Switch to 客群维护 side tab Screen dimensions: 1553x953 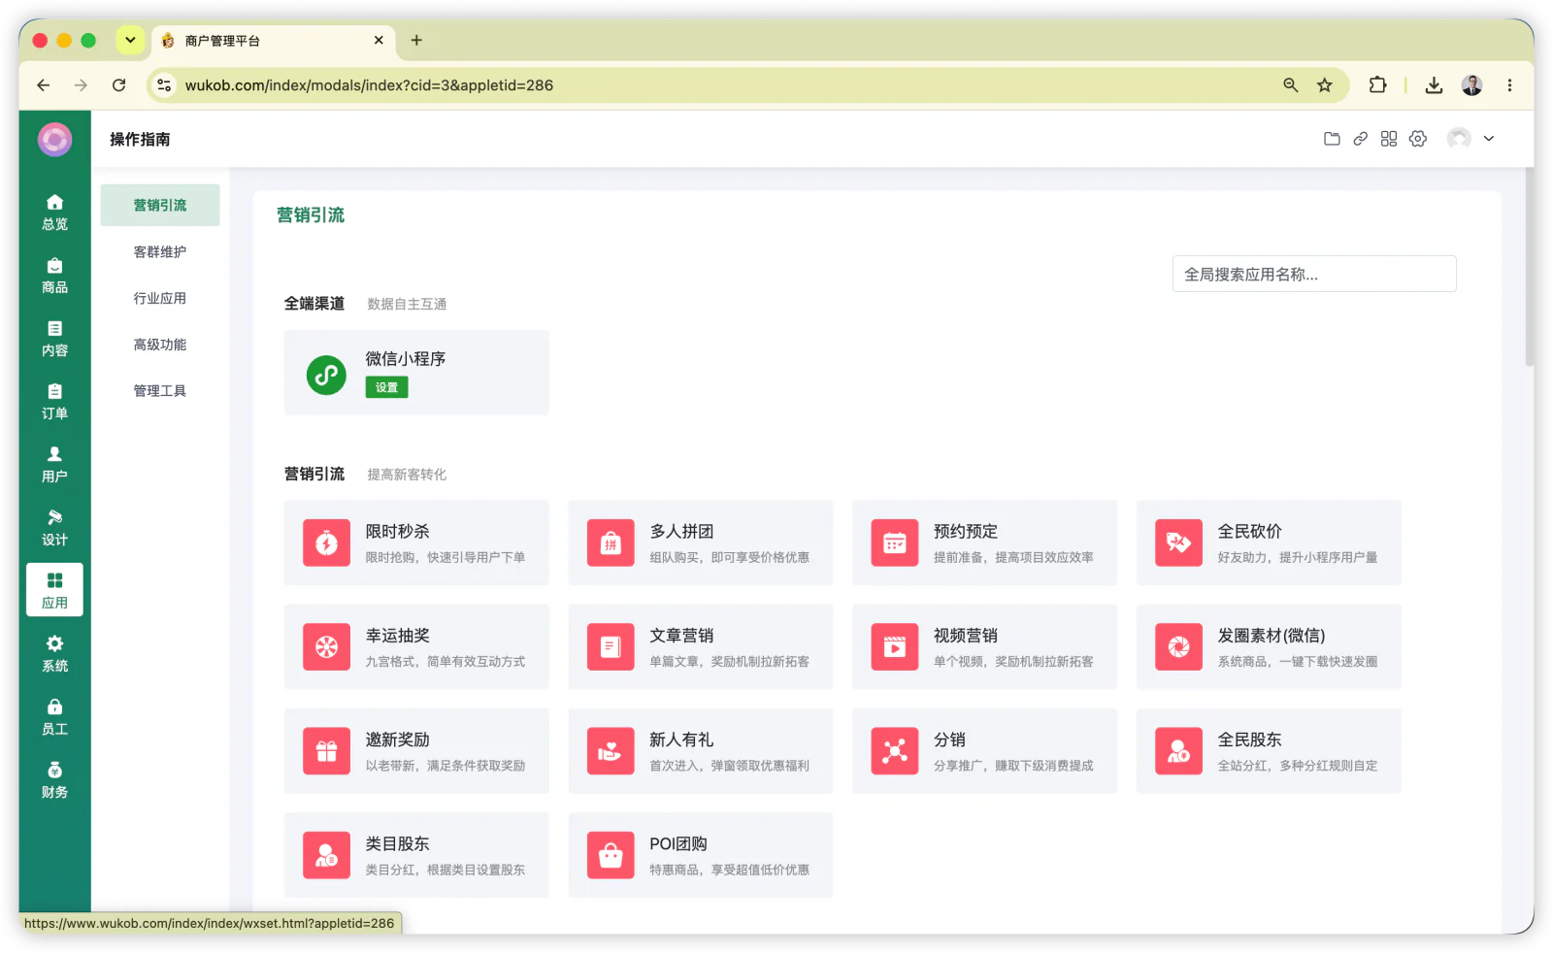point(160,251)
